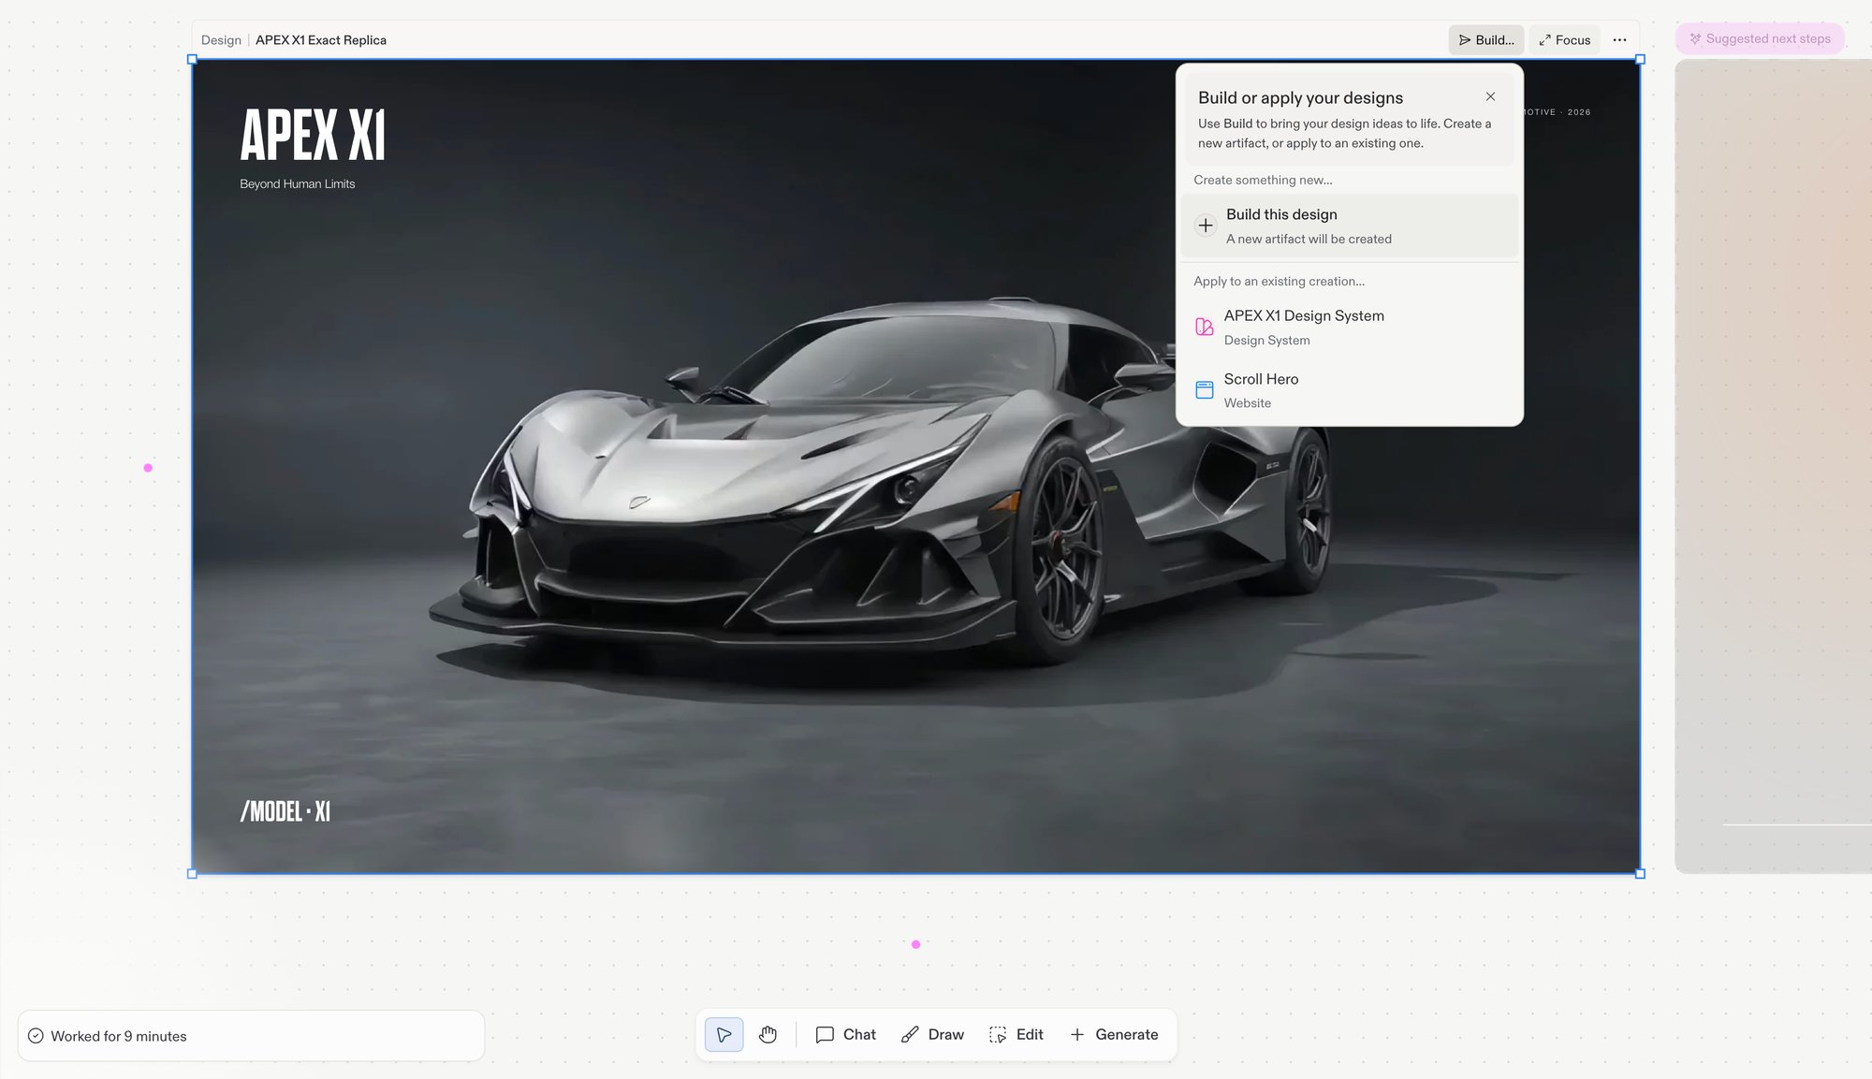This screenshot has width=1872, height=1079.
Task: Activate the Draw tool
Action: point(932,1034)
